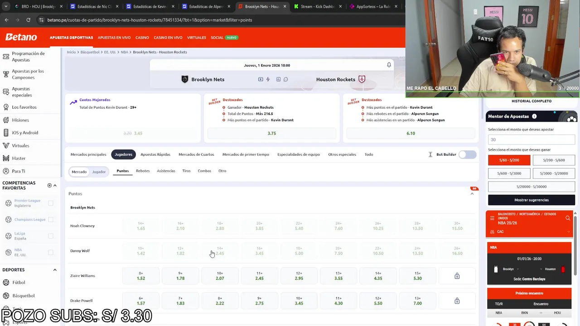Switch to the Rebotes sub-tab
The width and height of the screenshot is (580, 326).
coord(143,171)
